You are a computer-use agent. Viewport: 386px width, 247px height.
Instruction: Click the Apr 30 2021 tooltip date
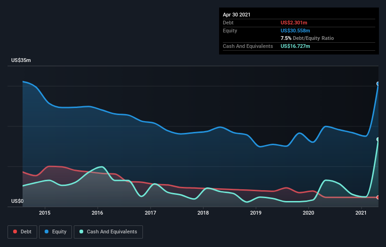click(x=236, y=15)
